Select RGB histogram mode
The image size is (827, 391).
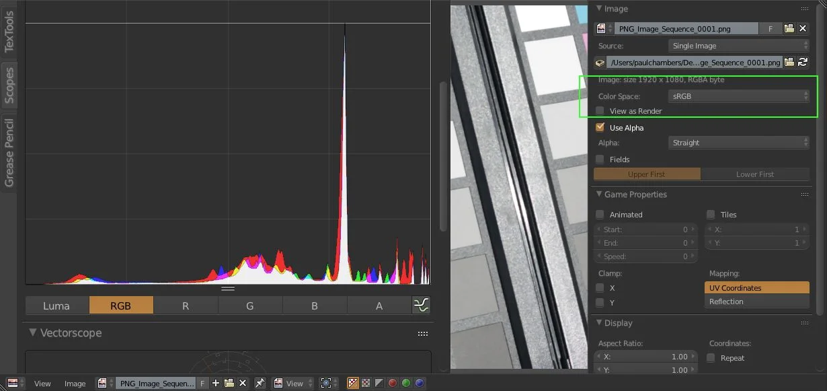(x=121, y=306)
